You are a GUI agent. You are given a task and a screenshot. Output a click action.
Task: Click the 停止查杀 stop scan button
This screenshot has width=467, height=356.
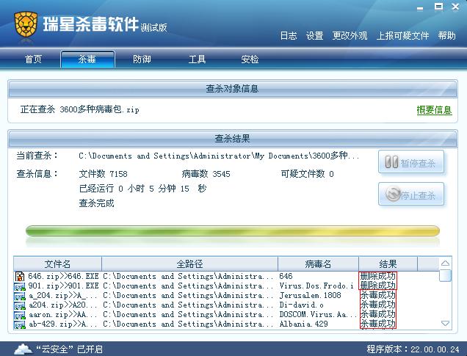click(x=411, y=195)
